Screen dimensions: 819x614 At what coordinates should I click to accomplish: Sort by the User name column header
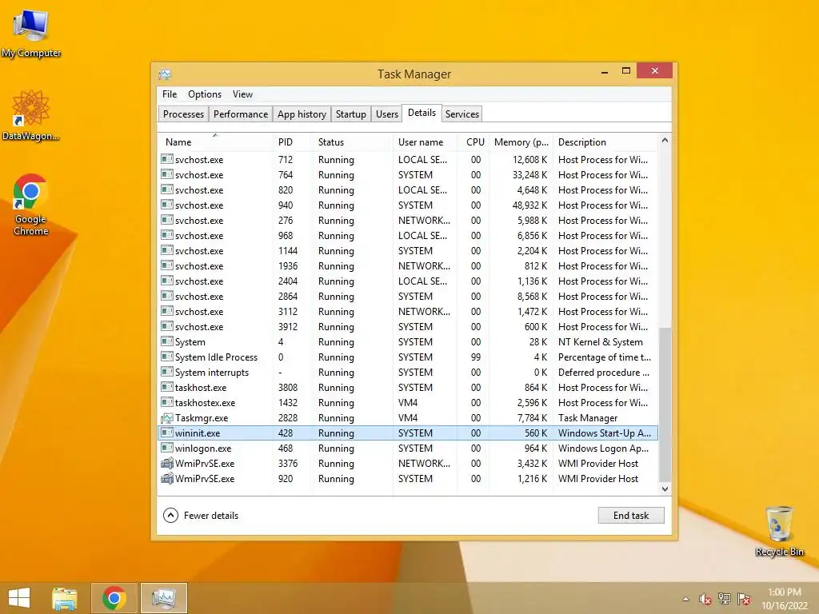425,142
